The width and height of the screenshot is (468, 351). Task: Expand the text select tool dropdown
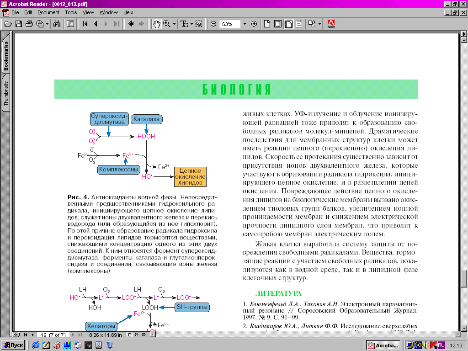coord(191,24)
